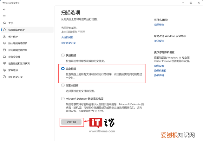Open 防火墙和网络保护 in the sidebar
Viewport: 203px width, 141px height.
[27, 43]
